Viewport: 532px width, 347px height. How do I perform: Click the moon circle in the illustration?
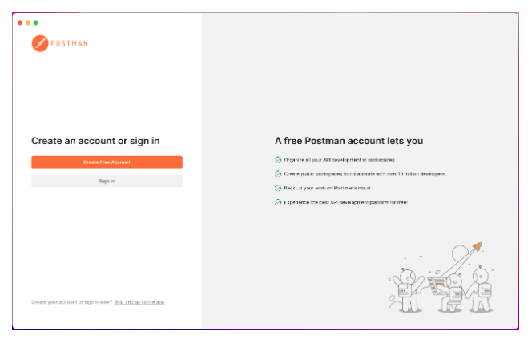tap(461, 254)
